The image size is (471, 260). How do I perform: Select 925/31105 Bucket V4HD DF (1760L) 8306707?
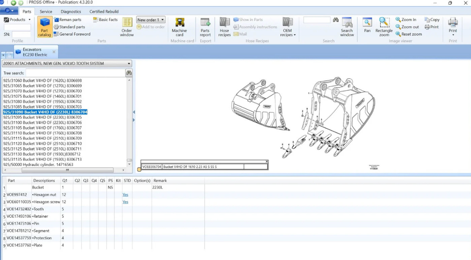point(42,128)
